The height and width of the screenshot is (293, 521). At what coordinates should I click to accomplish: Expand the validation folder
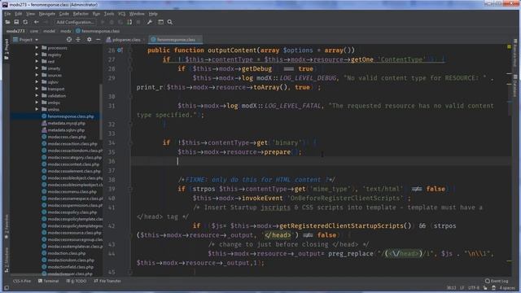click(x=37, y=96)
